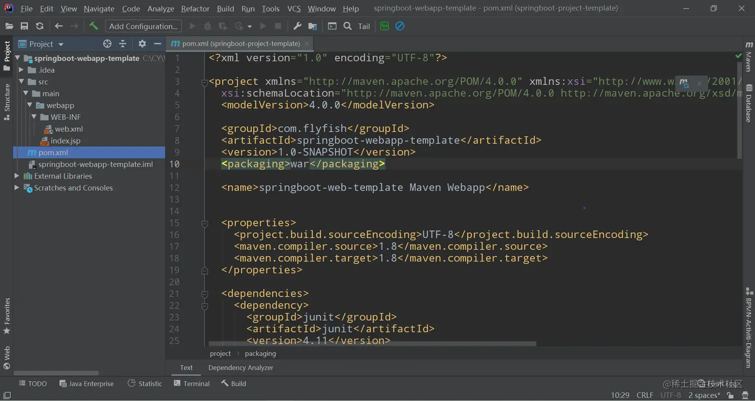The image size is (755, 401).
Task: Switch to the Dependency Analyzer tab
Action: [241, 368]
